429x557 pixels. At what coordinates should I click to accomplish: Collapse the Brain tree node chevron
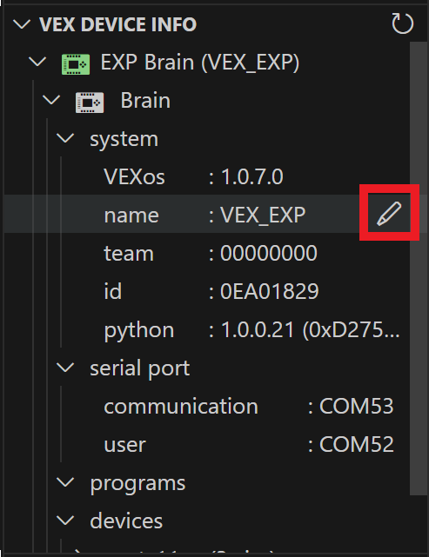(51, 100)
